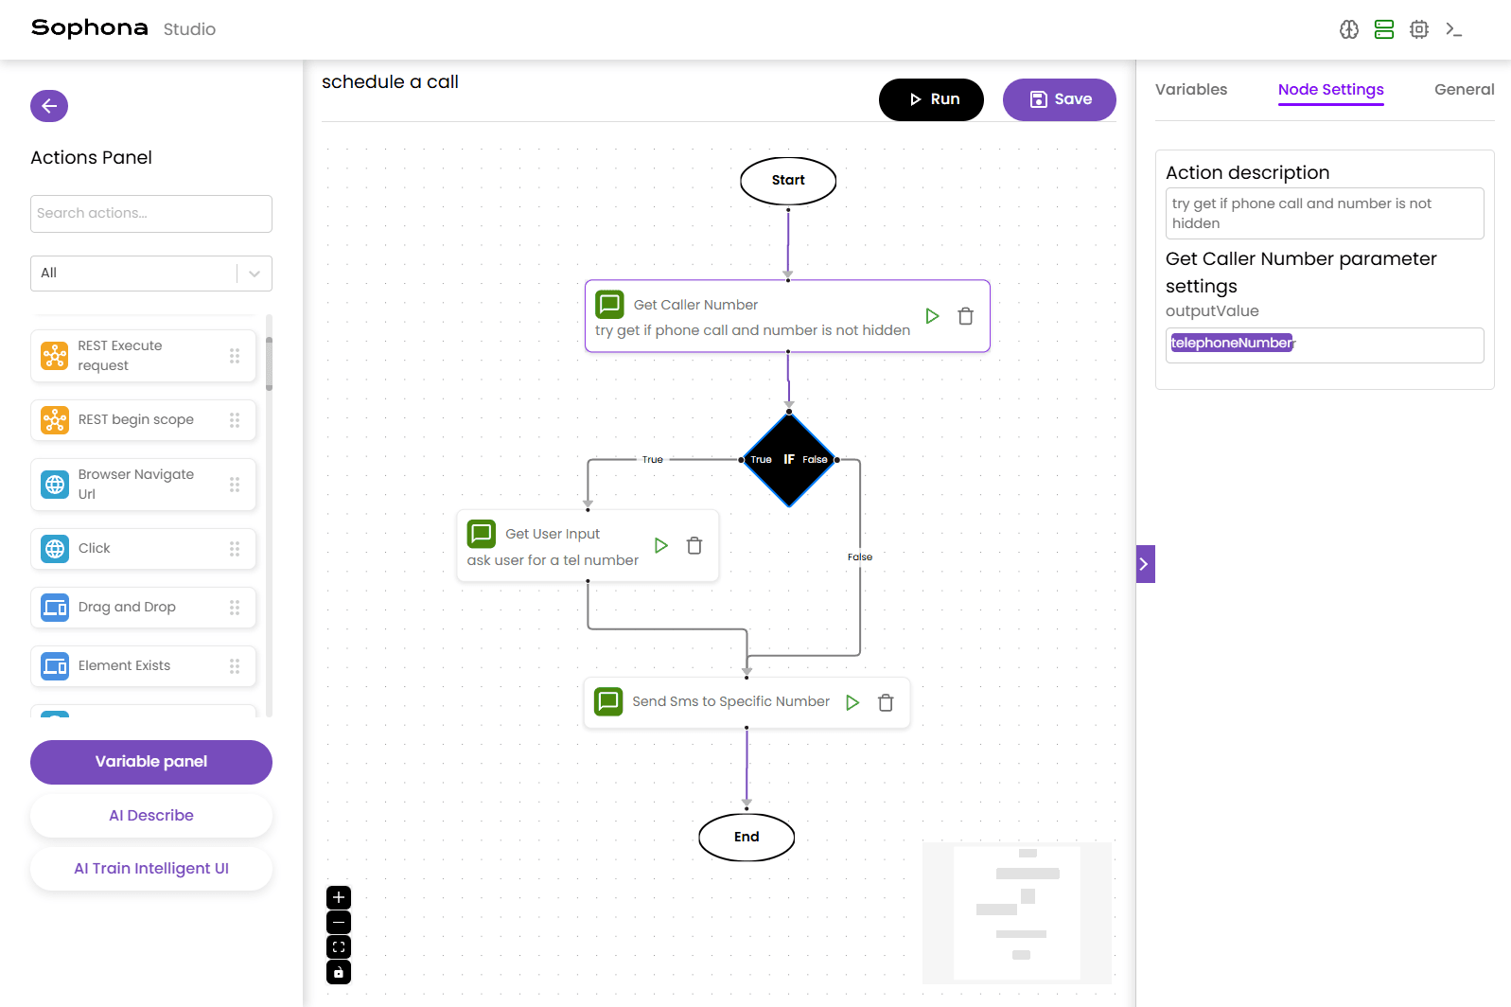Edit the Action description text box

coord(1325,214)
